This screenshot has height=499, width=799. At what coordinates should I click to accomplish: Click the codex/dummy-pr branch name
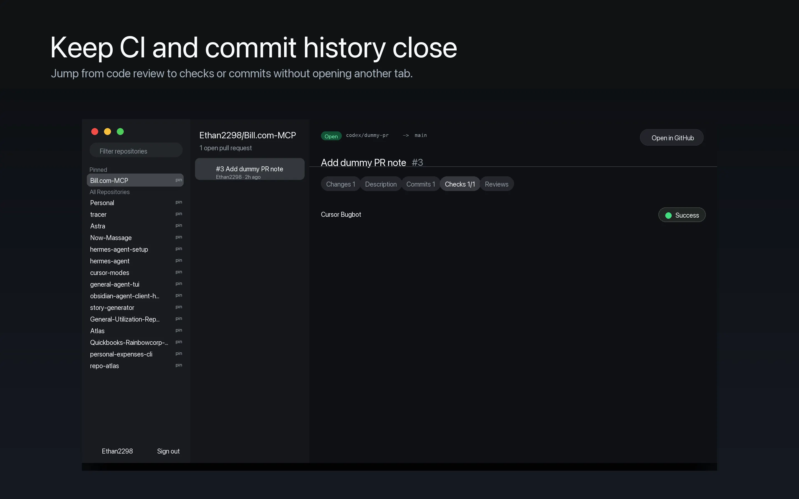coord(367,135)
